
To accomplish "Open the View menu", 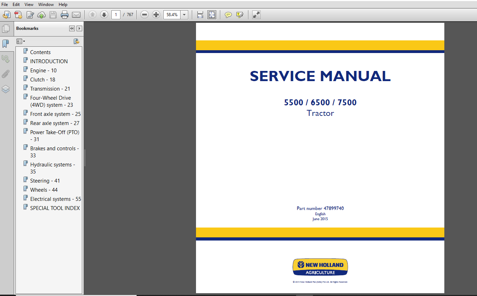I will (29, 5).
